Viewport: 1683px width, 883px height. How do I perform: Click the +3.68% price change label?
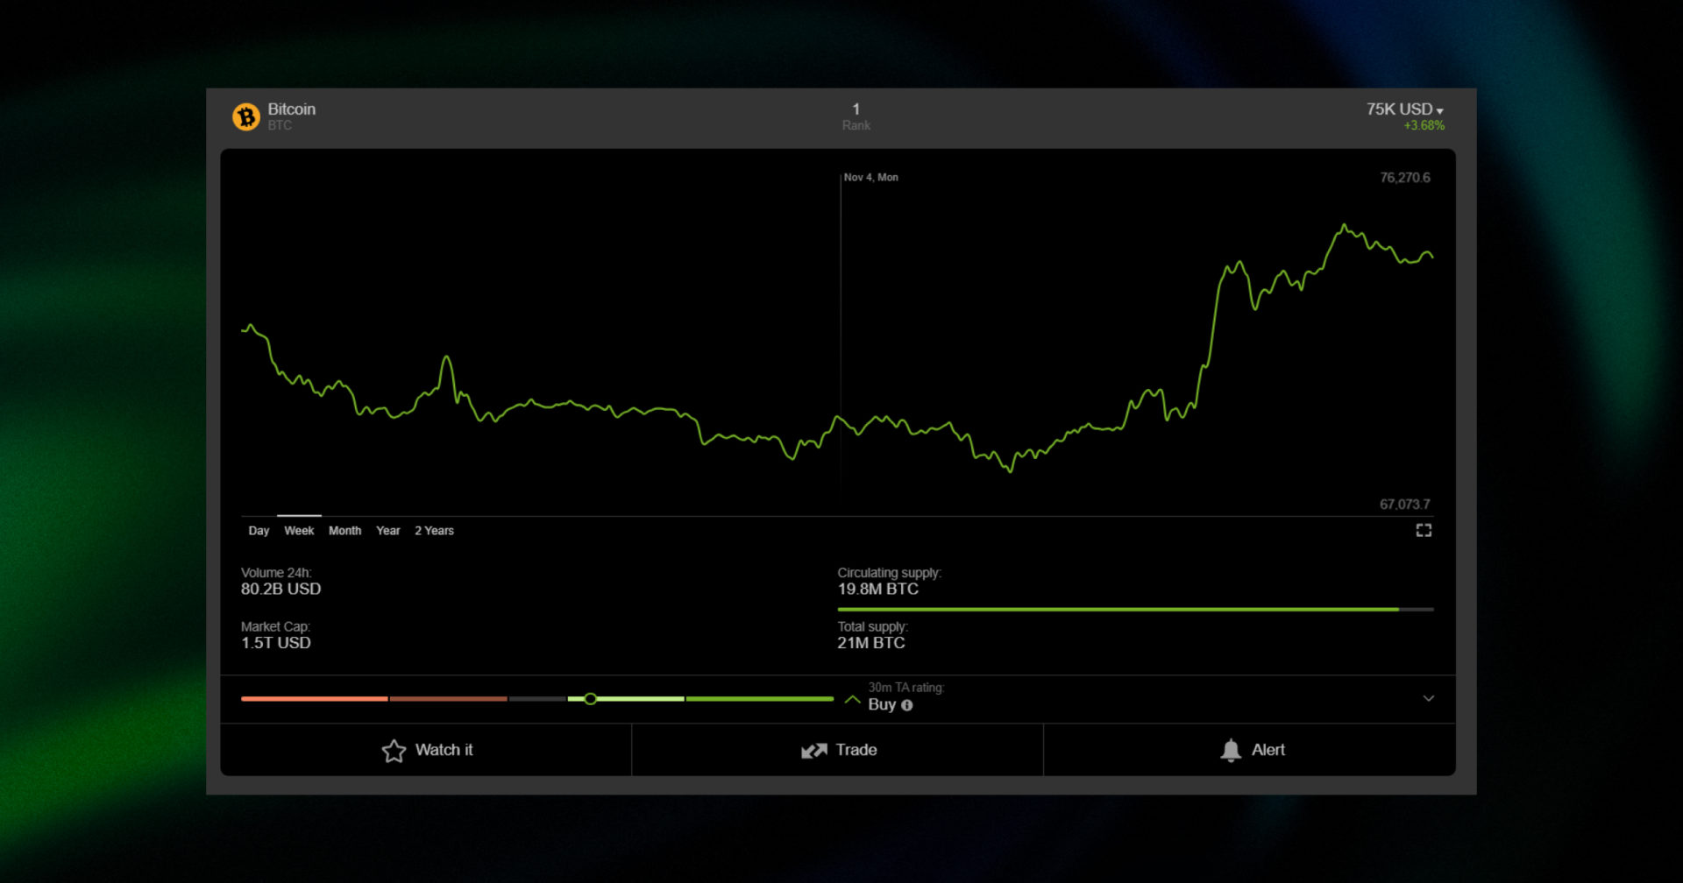point(1422,125)
